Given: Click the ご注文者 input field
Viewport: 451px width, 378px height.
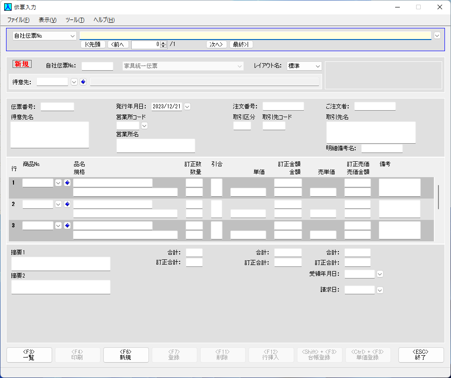Looking at the screenshot, I should pos(375,106).
